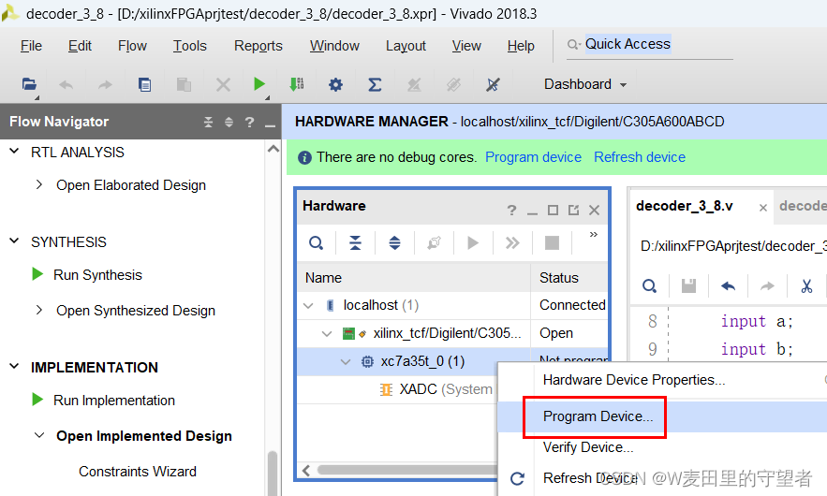Image resolution: width=827 pixels, height=496 pixels.
Task: Open the Reports menu
Action: pos(258,46)
